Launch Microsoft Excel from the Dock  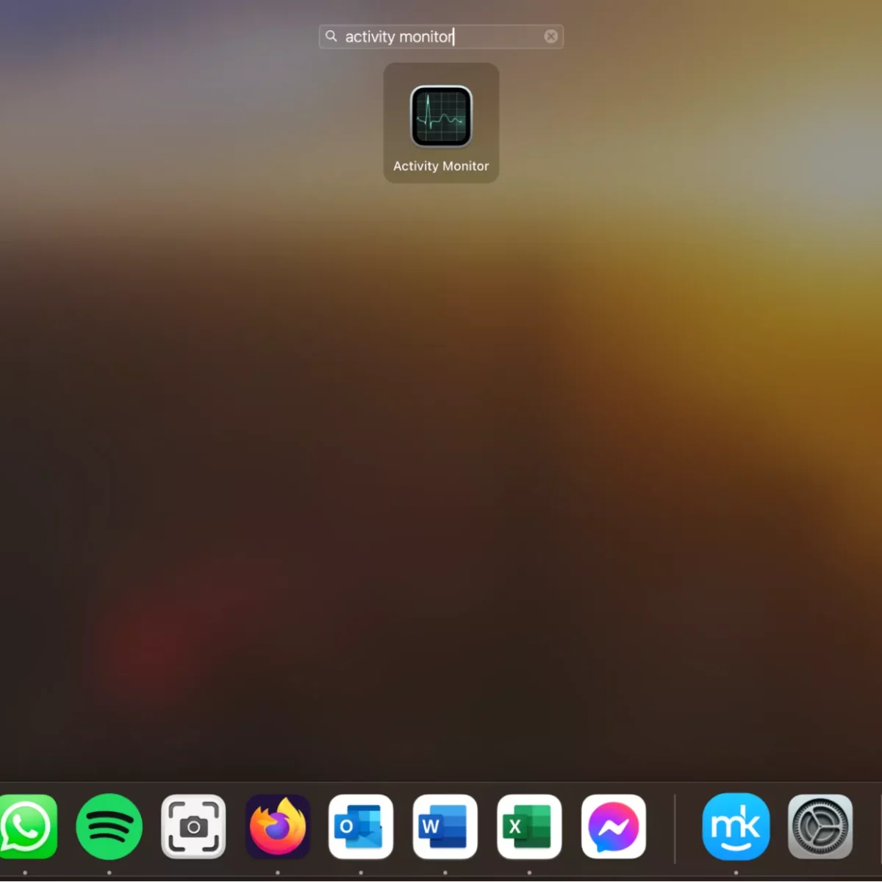click(529, 827)
